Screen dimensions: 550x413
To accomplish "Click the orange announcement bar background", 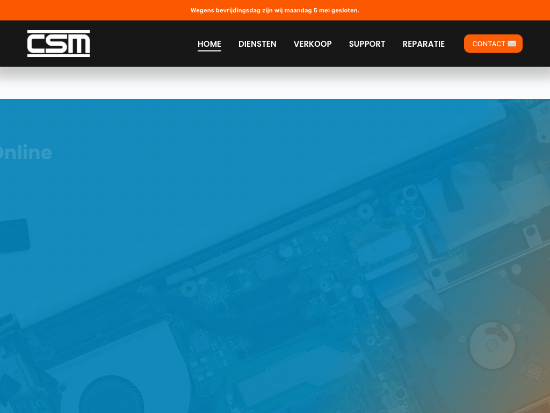I will 81,10.
